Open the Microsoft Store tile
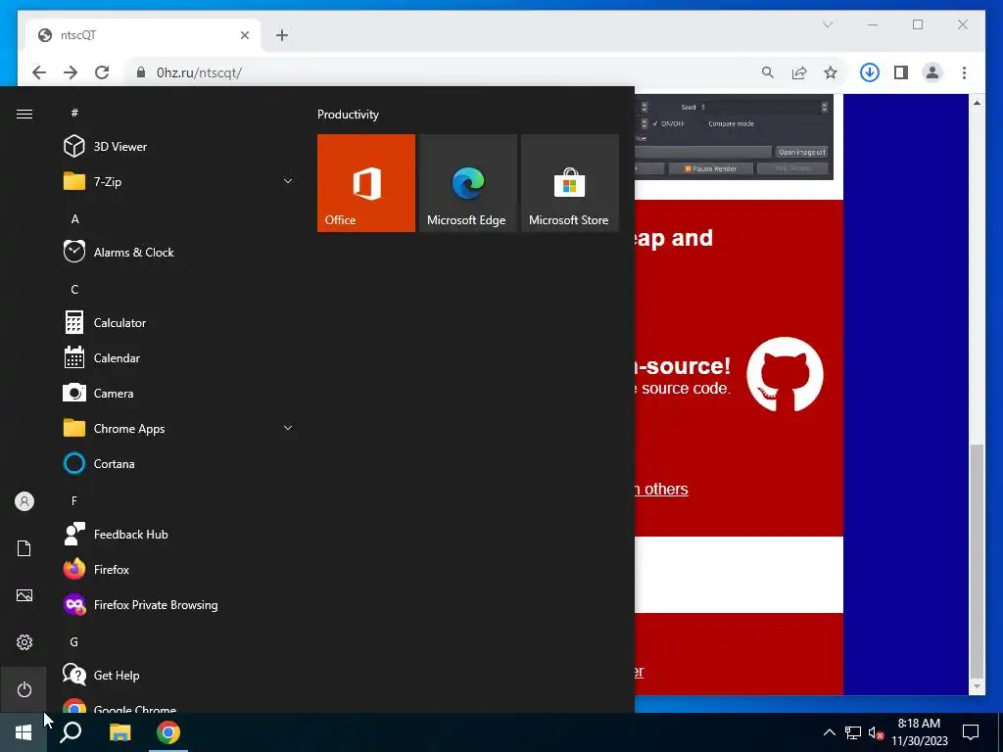This screenshot has width=1003, height=752. [x=570, y=183]
